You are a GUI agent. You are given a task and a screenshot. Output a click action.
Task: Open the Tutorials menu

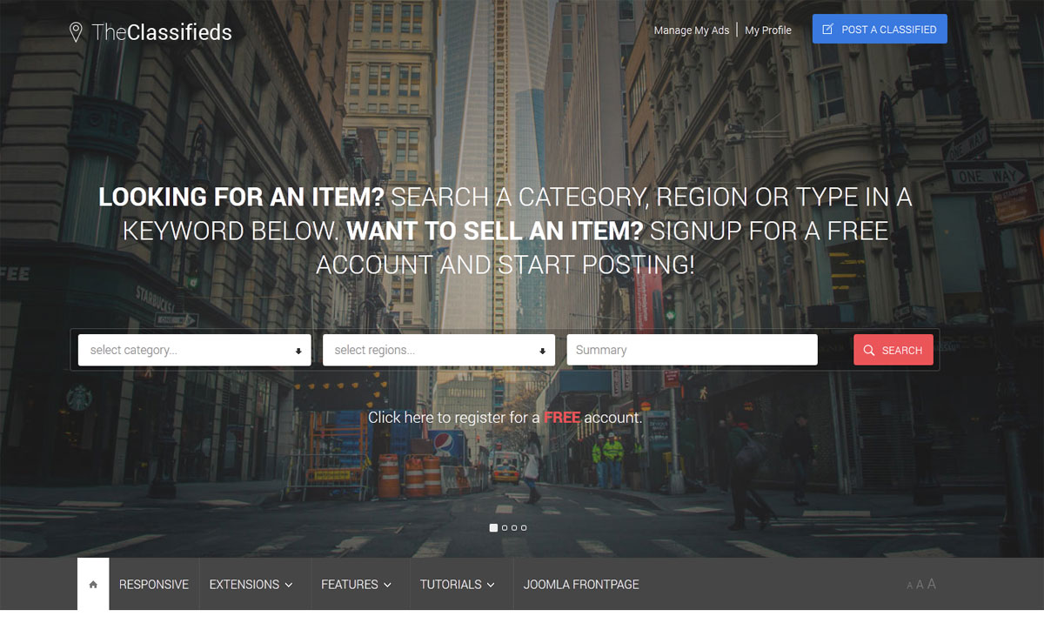pyautogui.click(x=458, y=585)
